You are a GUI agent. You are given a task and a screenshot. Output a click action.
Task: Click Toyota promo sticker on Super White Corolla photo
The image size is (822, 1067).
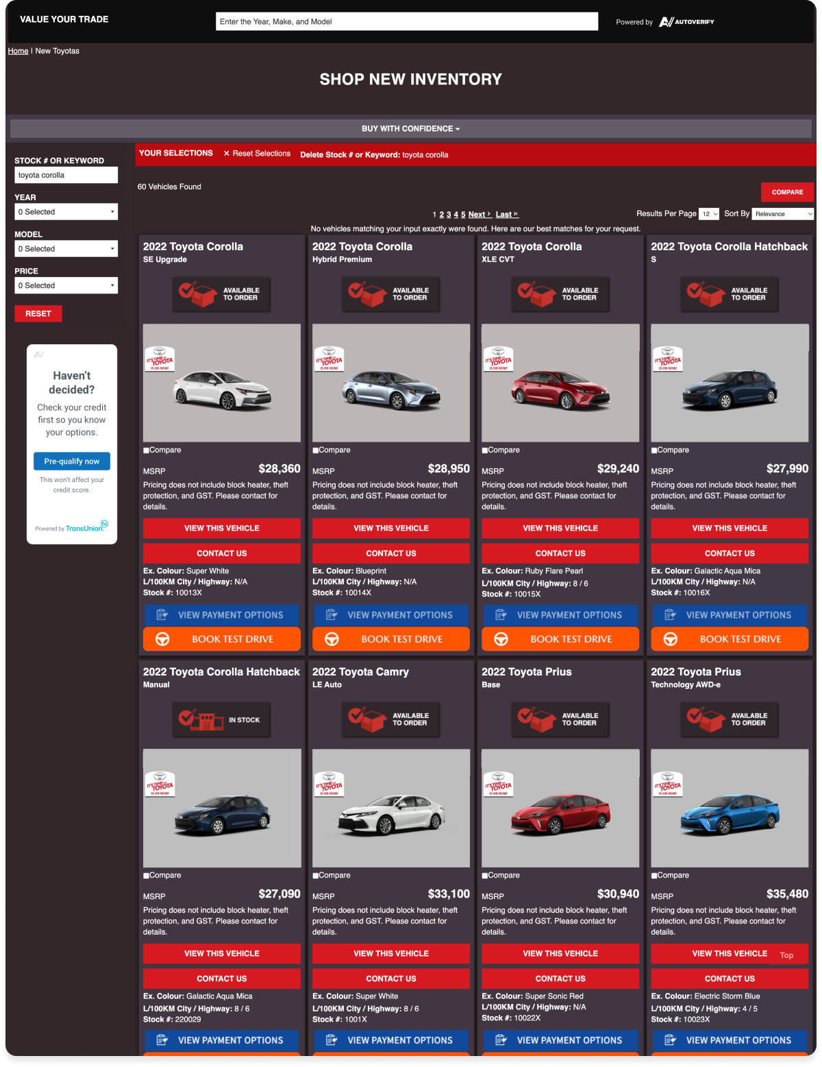[159, 359]
